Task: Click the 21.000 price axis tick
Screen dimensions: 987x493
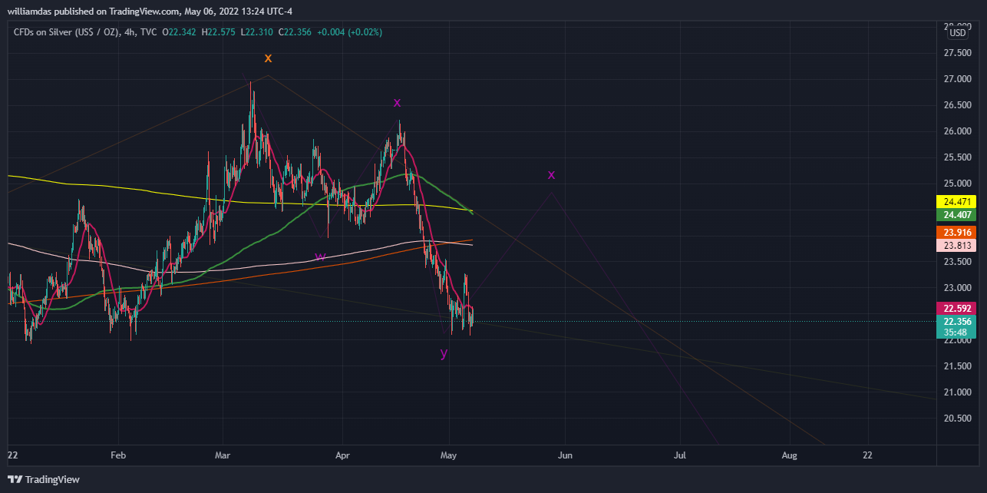Action: coord(958,392)
